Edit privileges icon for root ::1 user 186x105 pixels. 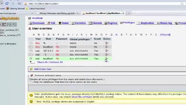pyautogui.click(x=107, y=55)
